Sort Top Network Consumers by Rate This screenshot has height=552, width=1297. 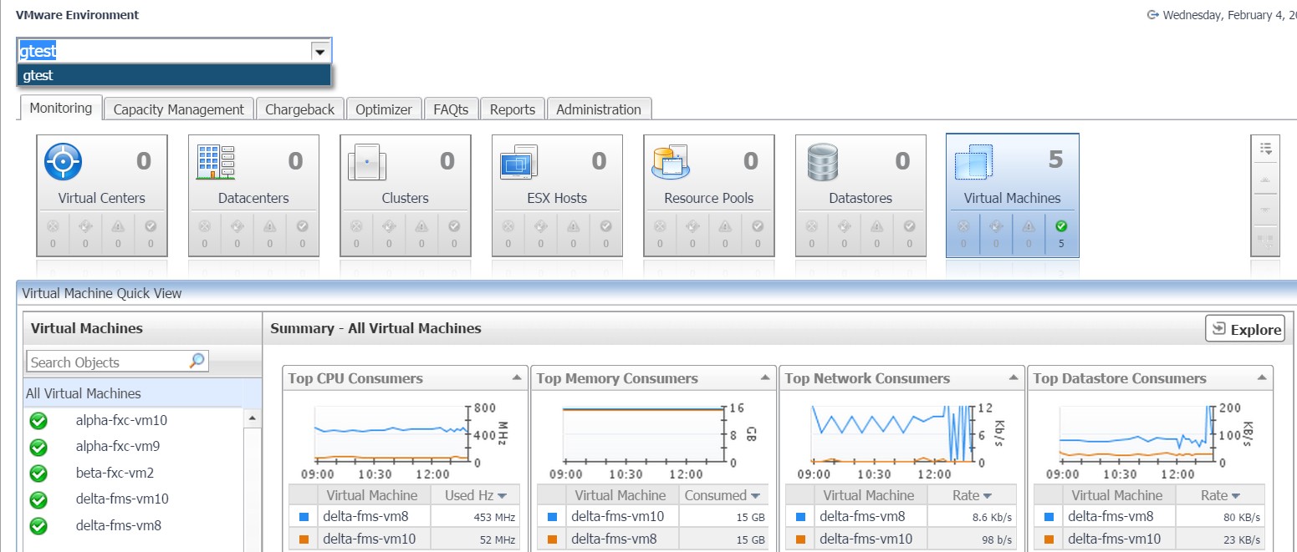[x=973, y=495]
